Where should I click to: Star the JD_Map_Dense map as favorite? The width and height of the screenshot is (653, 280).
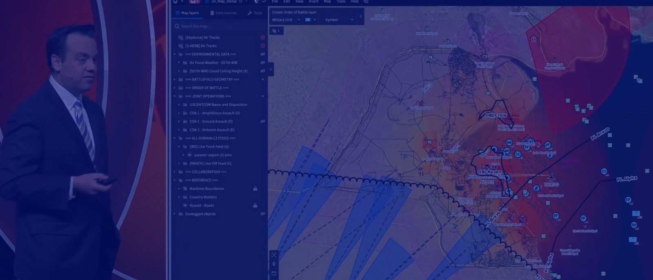pos(241,2)
